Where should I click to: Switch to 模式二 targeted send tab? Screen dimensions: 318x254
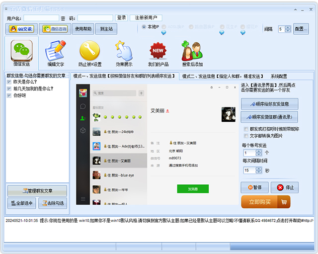[223, 76]
